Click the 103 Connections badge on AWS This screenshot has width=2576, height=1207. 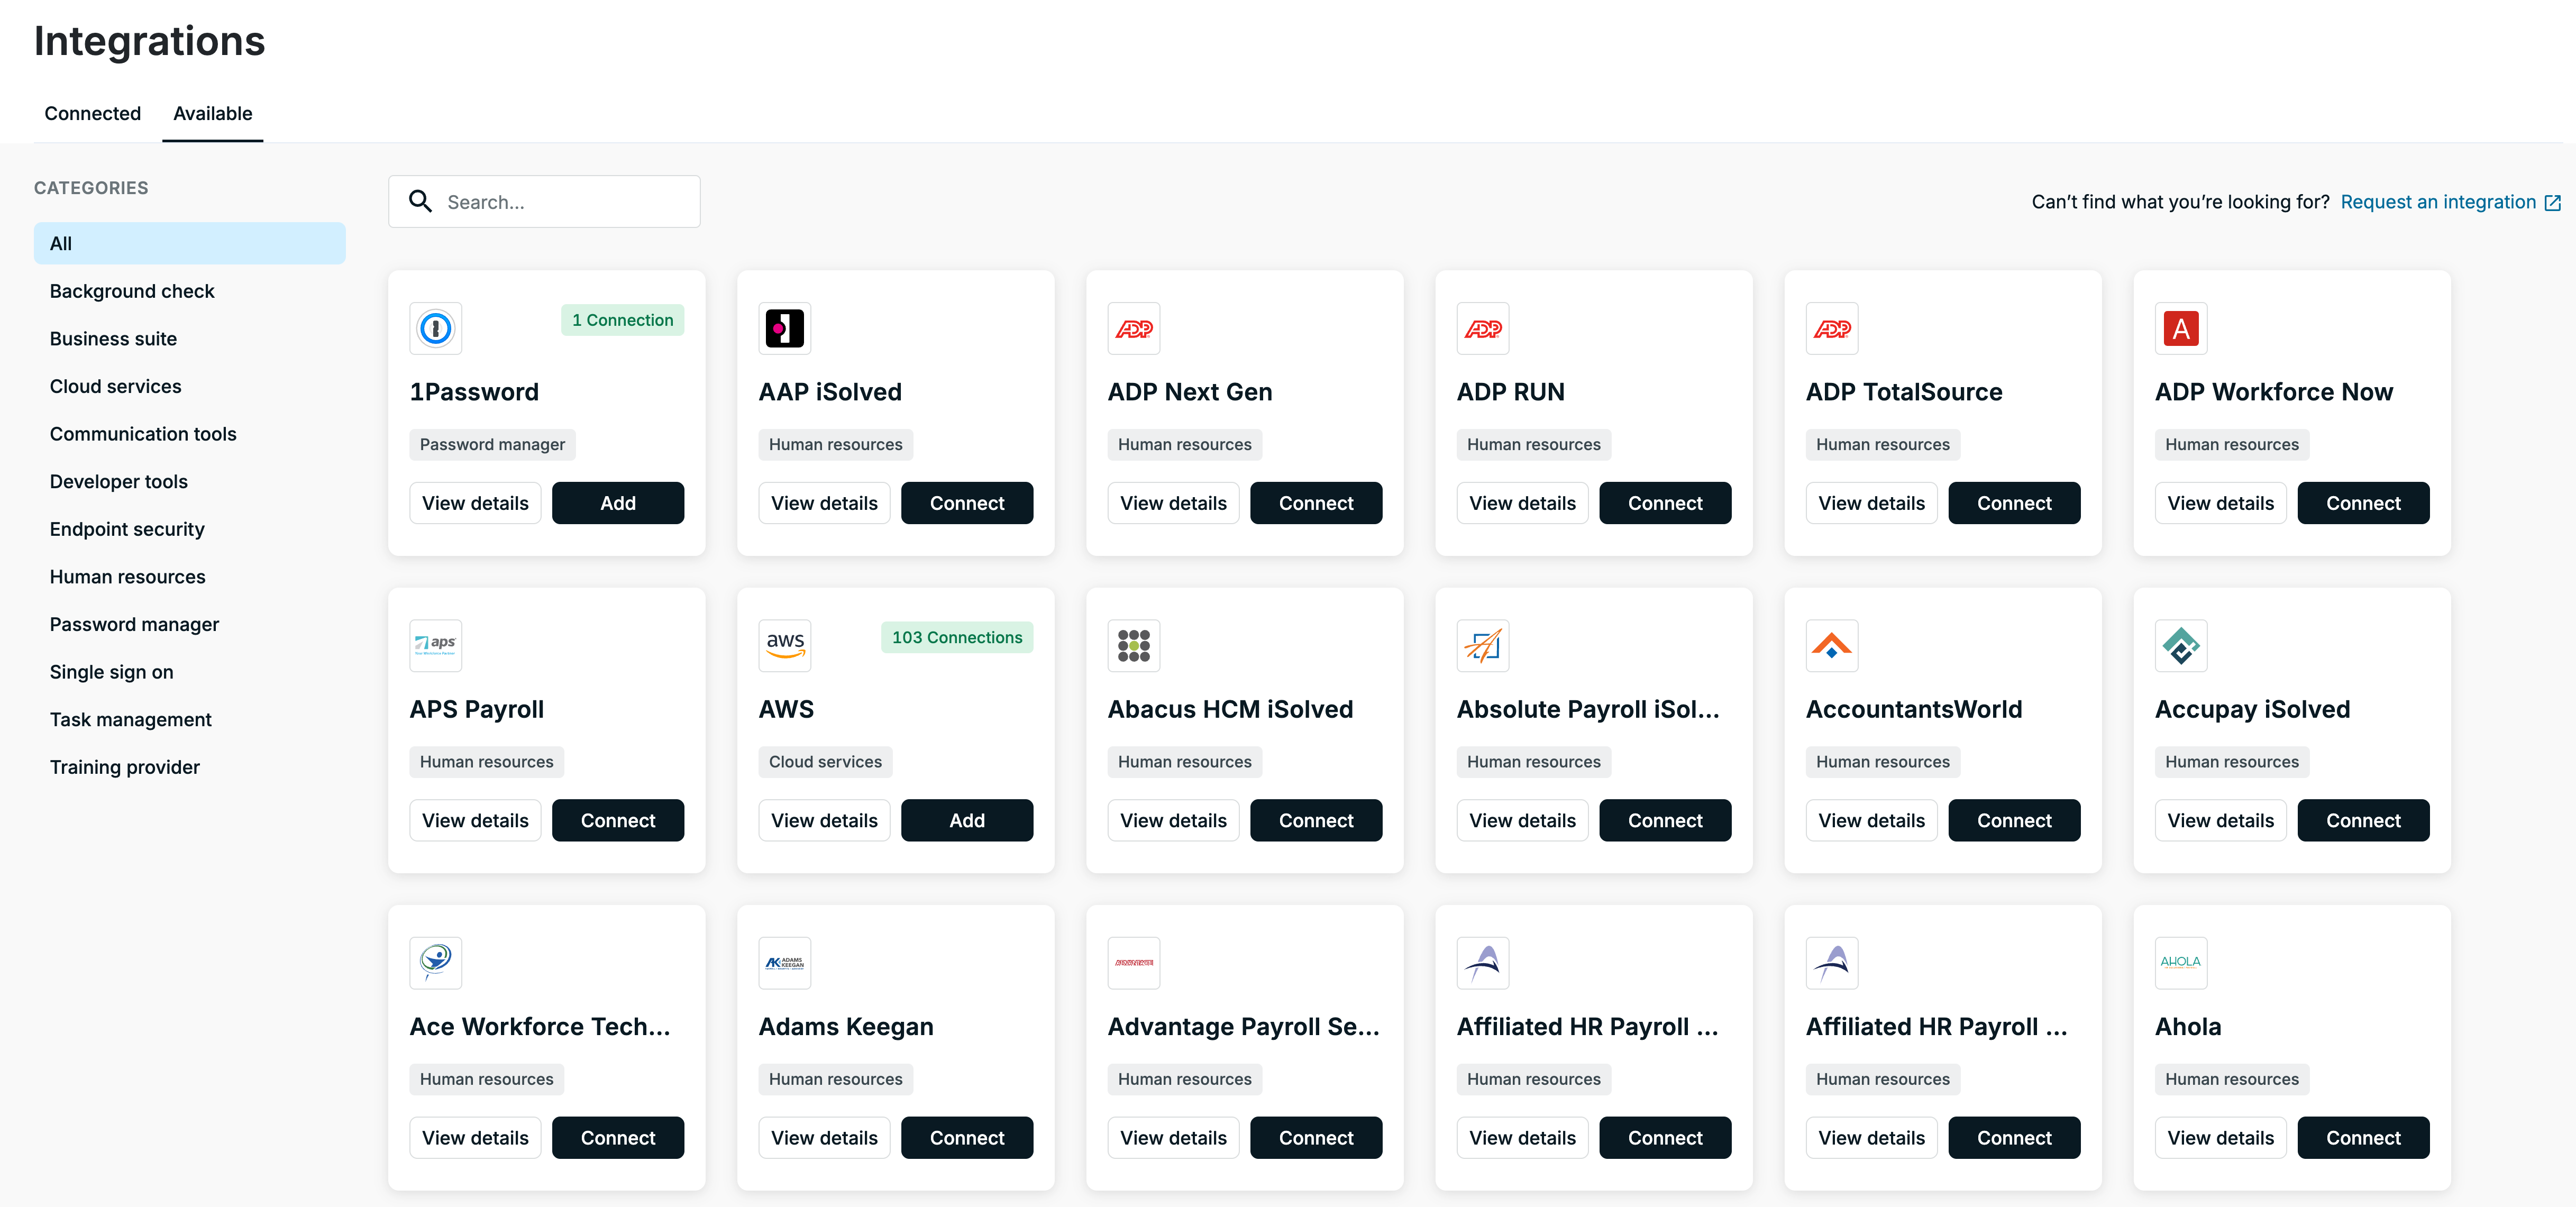[957, 637]
